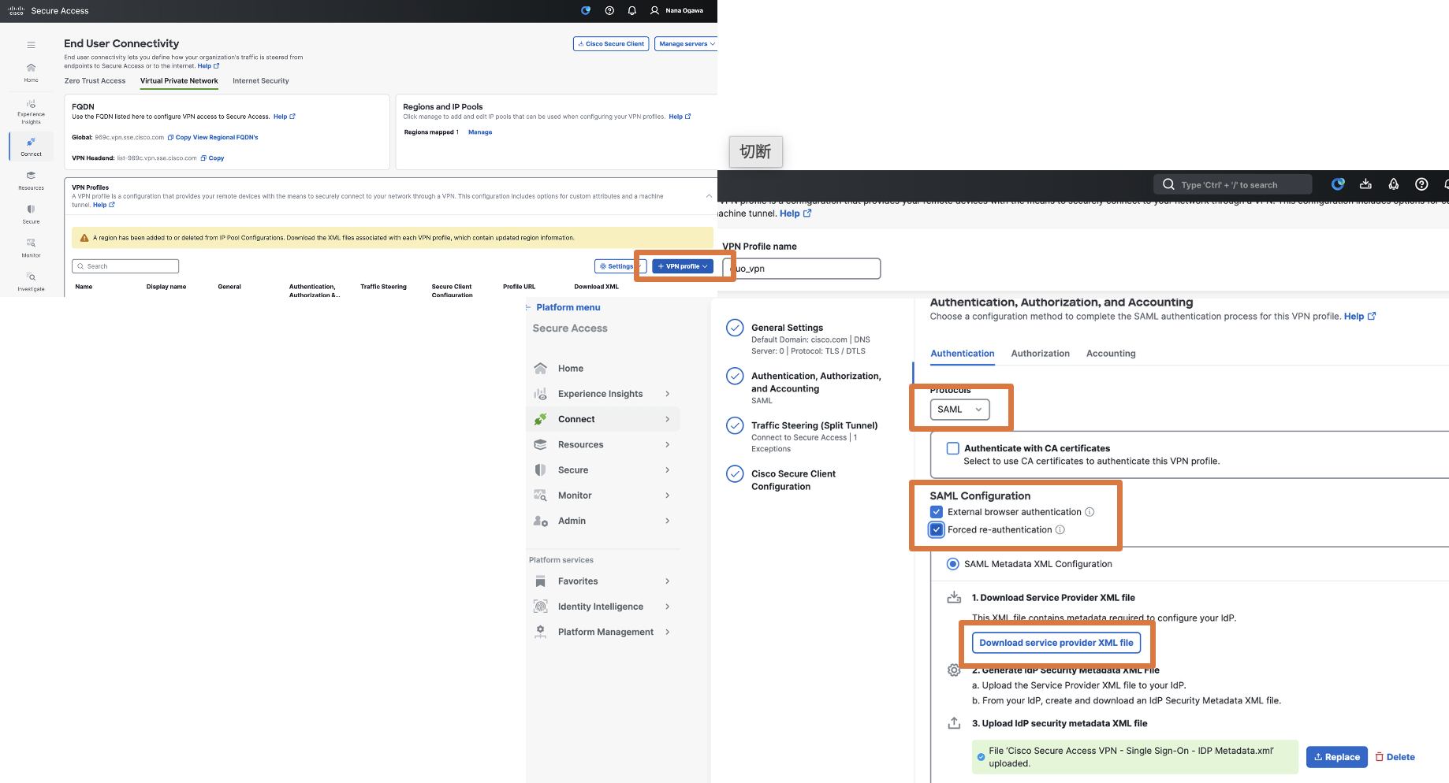The width and height of the screenshot is (1449, 783).
Task: Switch to the Accounting tab
Action: point(1111,354)
